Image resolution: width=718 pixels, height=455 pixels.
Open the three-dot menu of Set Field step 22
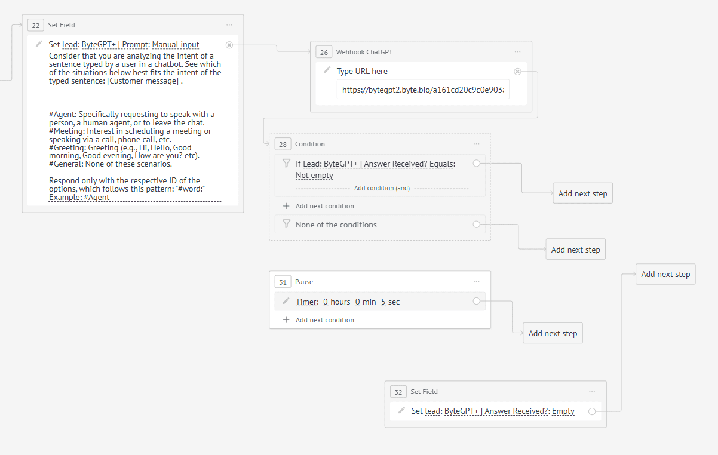229,25
